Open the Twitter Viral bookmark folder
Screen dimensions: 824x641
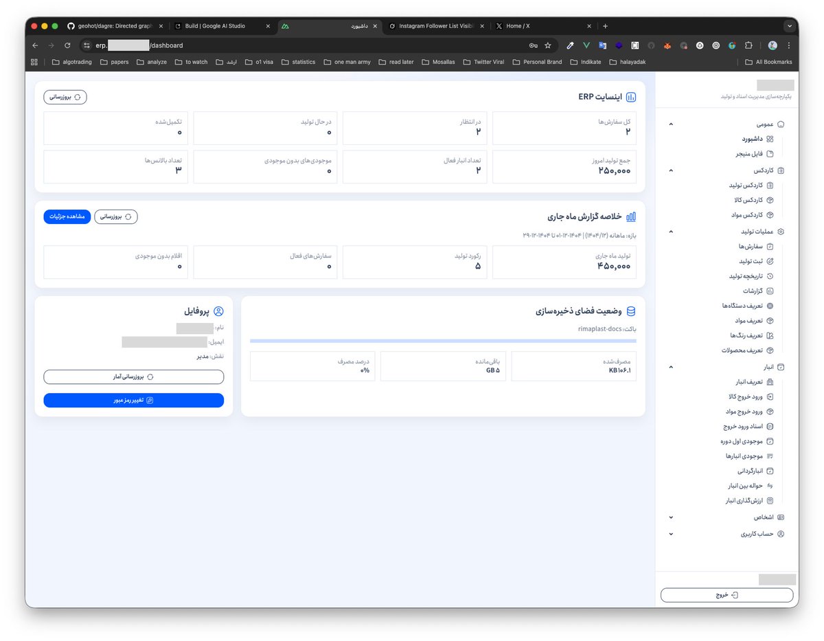(484, 62)
